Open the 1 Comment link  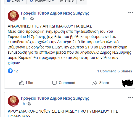[x=107, y=71]
